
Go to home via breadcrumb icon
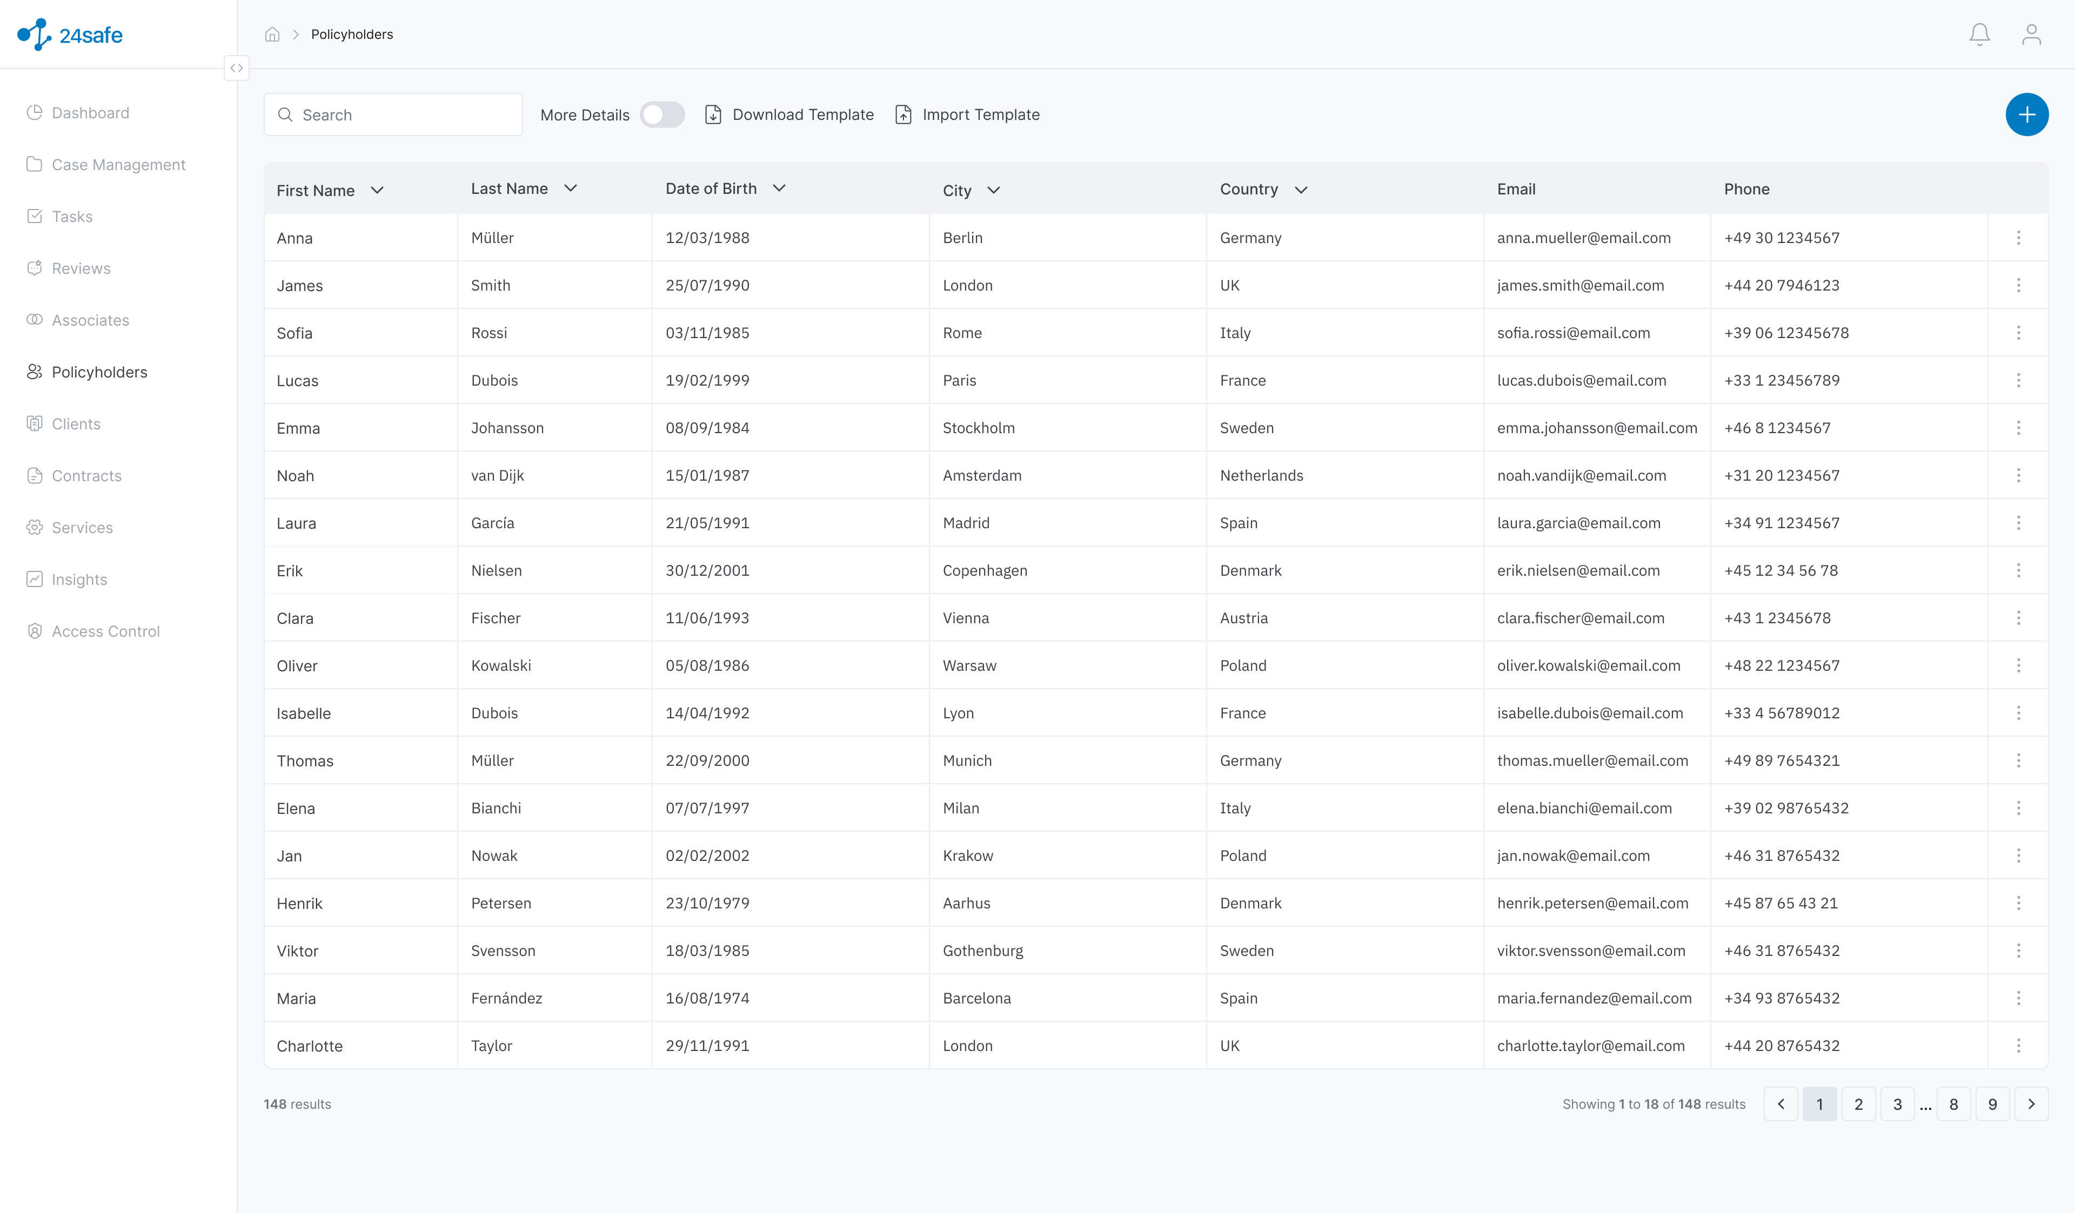click(x=272, y=33)
